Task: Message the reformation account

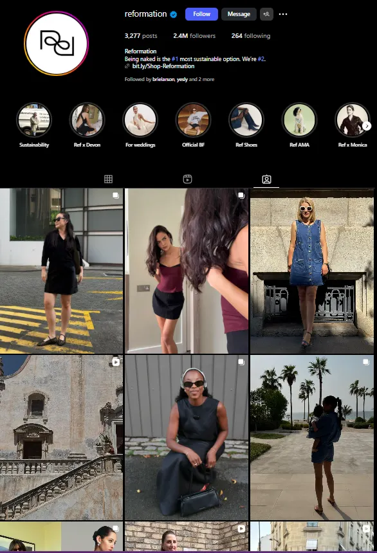Action: pyautogui.click(x=239, y=14)
